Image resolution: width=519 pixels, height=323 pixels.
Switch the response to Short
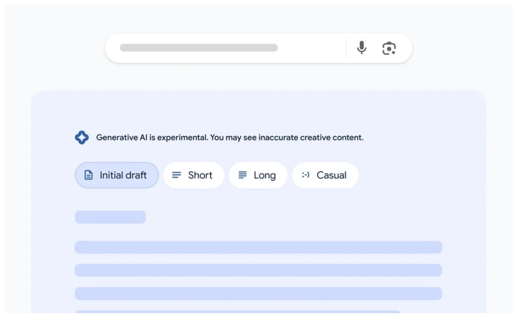(x=200, y=175)
